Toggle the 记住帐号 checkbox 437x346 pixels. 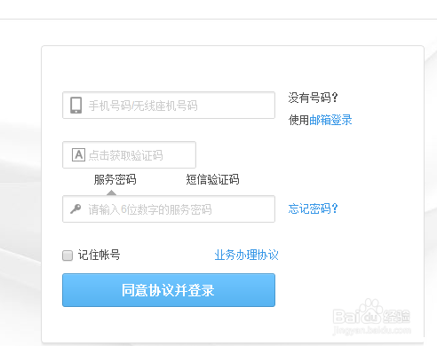pos(68,256)
